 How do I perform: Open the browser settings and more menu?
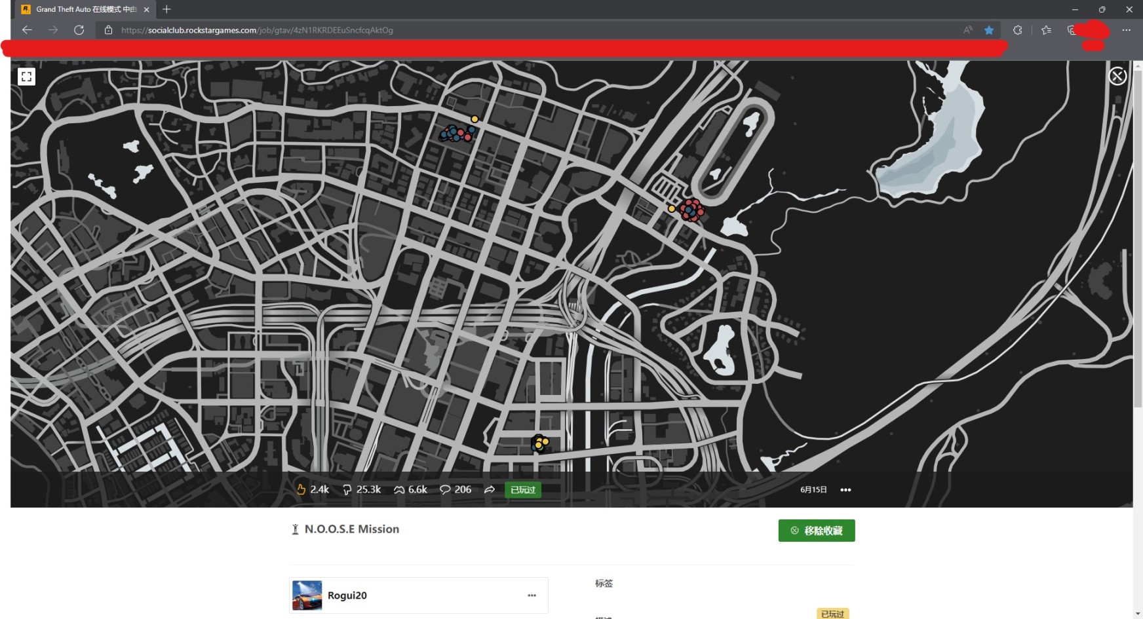[x=1126, y=30]
